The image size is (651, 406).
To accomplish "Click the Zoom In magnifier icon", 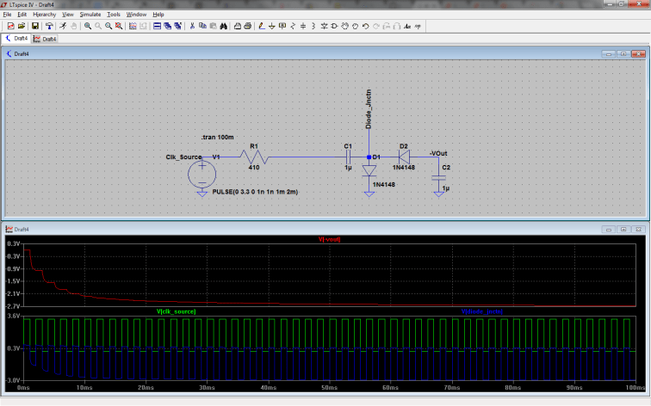I will coord(88,27).
